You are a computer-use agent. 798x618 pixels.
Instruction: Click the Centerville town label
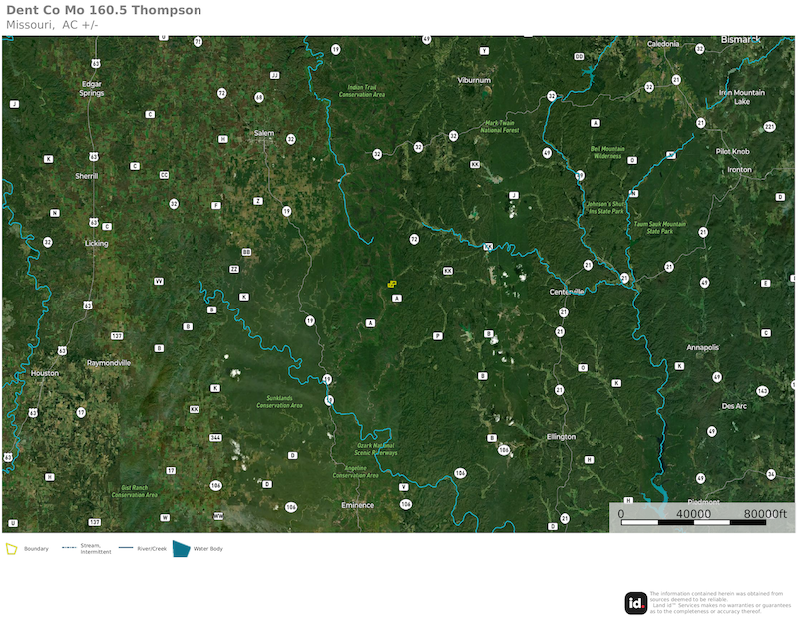point(567,292)
